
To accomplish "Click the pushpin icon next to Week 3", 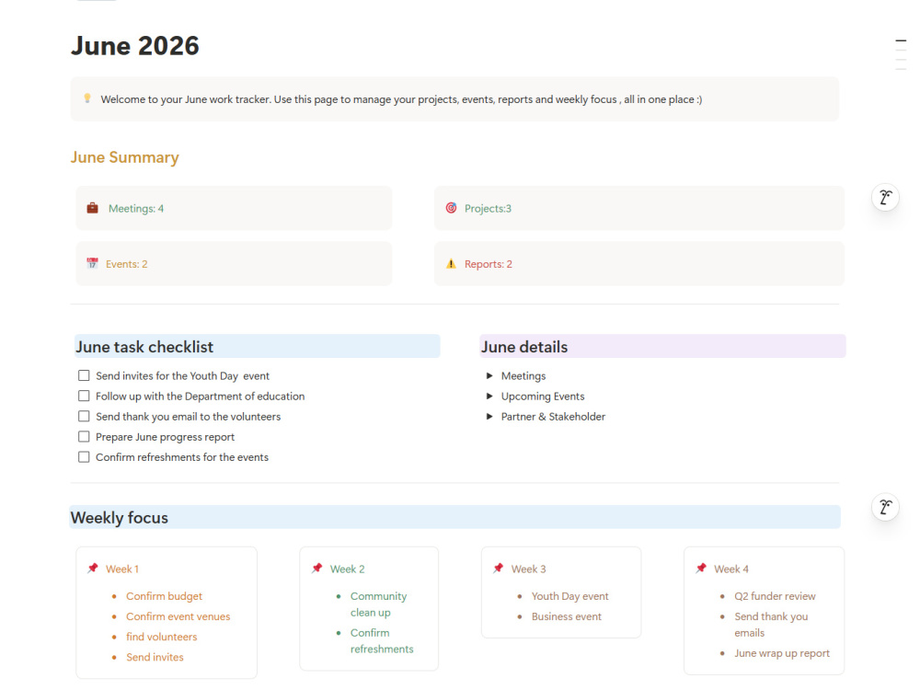I will 498,568.
